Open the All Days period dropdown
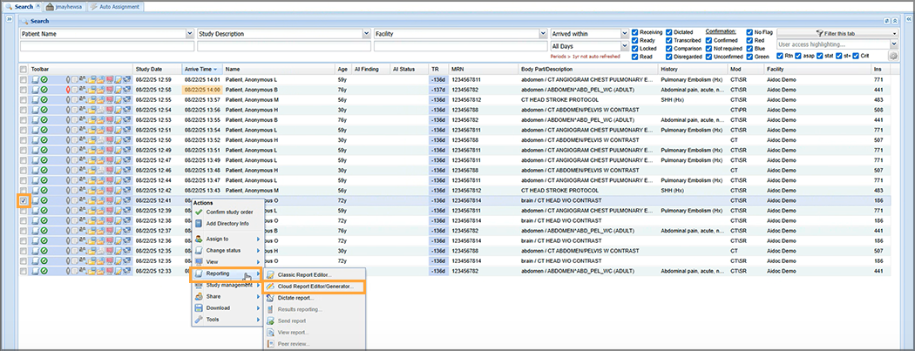Screen dimensions: 915x351 [625, 46]
